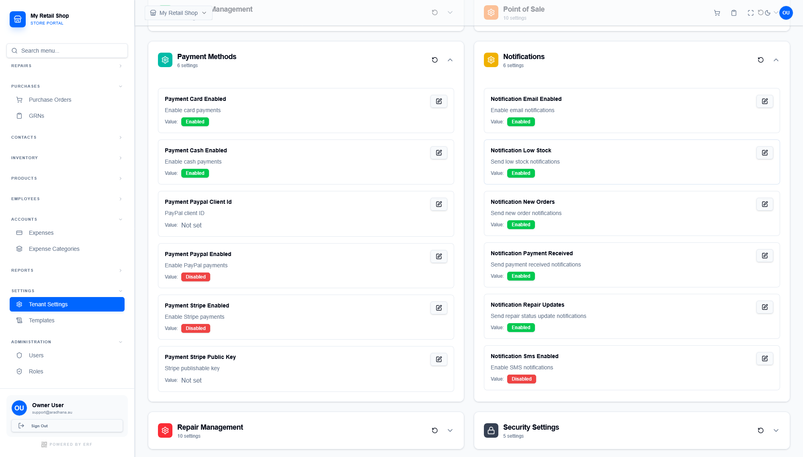
Task: Reset the Repair Management settings
Action: click(x=435, y=430)
